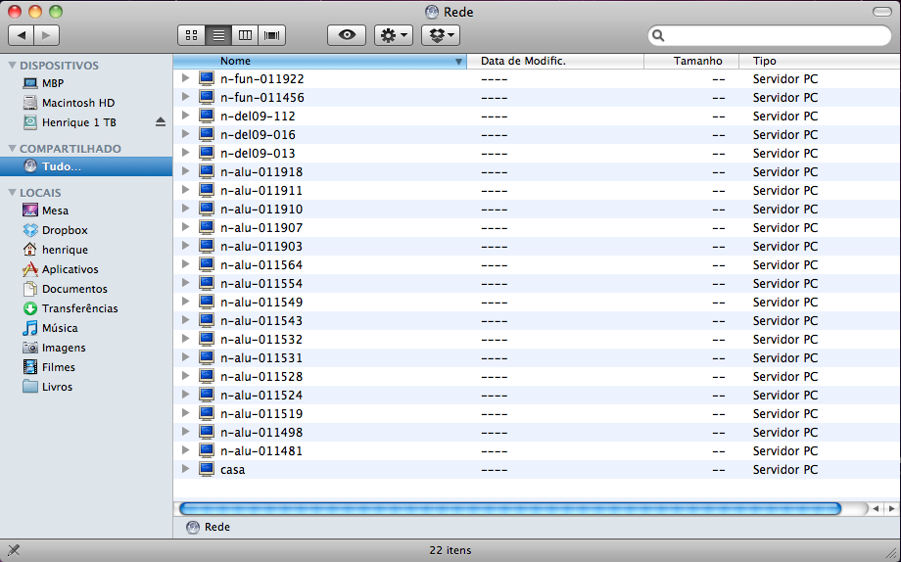This screenshot has width=901, height=562.
Task: Expand the n-fun-011456 server row
Action: pyautogui.click(x=185, y=97)
